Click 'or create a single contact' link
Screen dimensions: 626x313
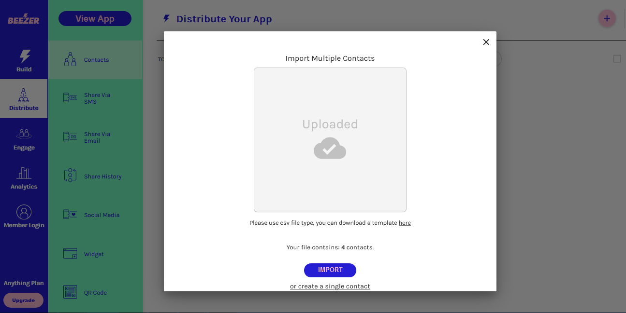(x=330, y=286)
